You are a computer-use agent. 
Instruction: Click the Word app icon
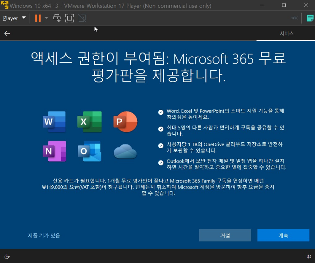point(54,122)
